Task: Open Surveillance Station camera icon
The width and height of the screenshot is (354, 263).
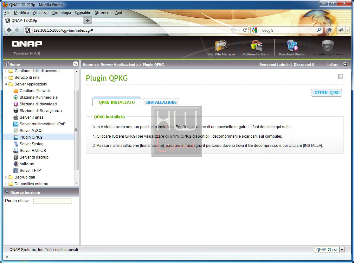Action: [328, 46]
